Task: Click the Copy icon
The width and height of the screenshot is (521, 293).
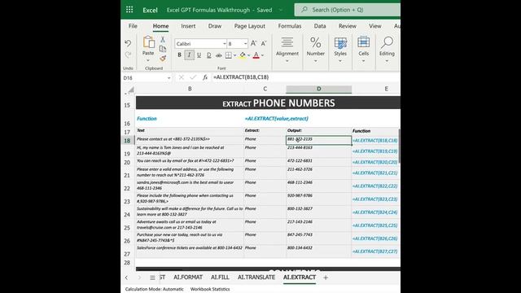Action: click(x=163, y=49)
